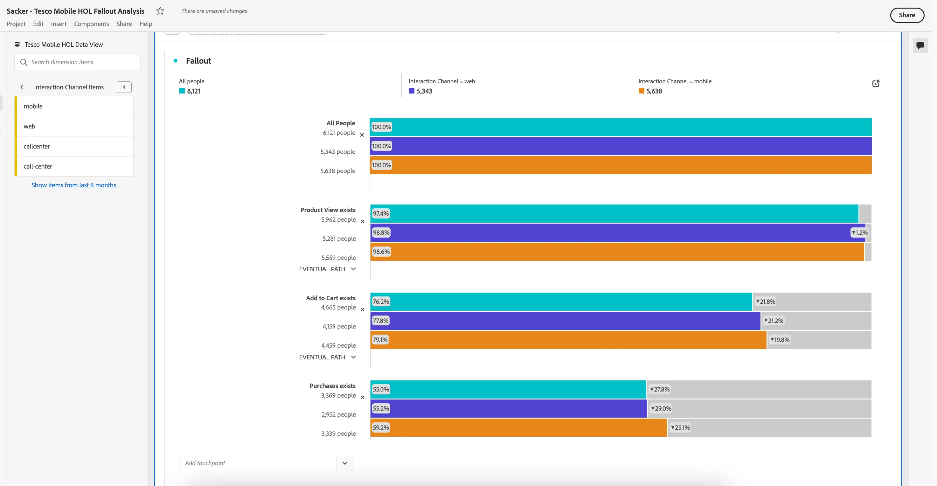
Task: Go back from Interaction Channel Items
Action: pyautogui.click(x=22, y=87)
